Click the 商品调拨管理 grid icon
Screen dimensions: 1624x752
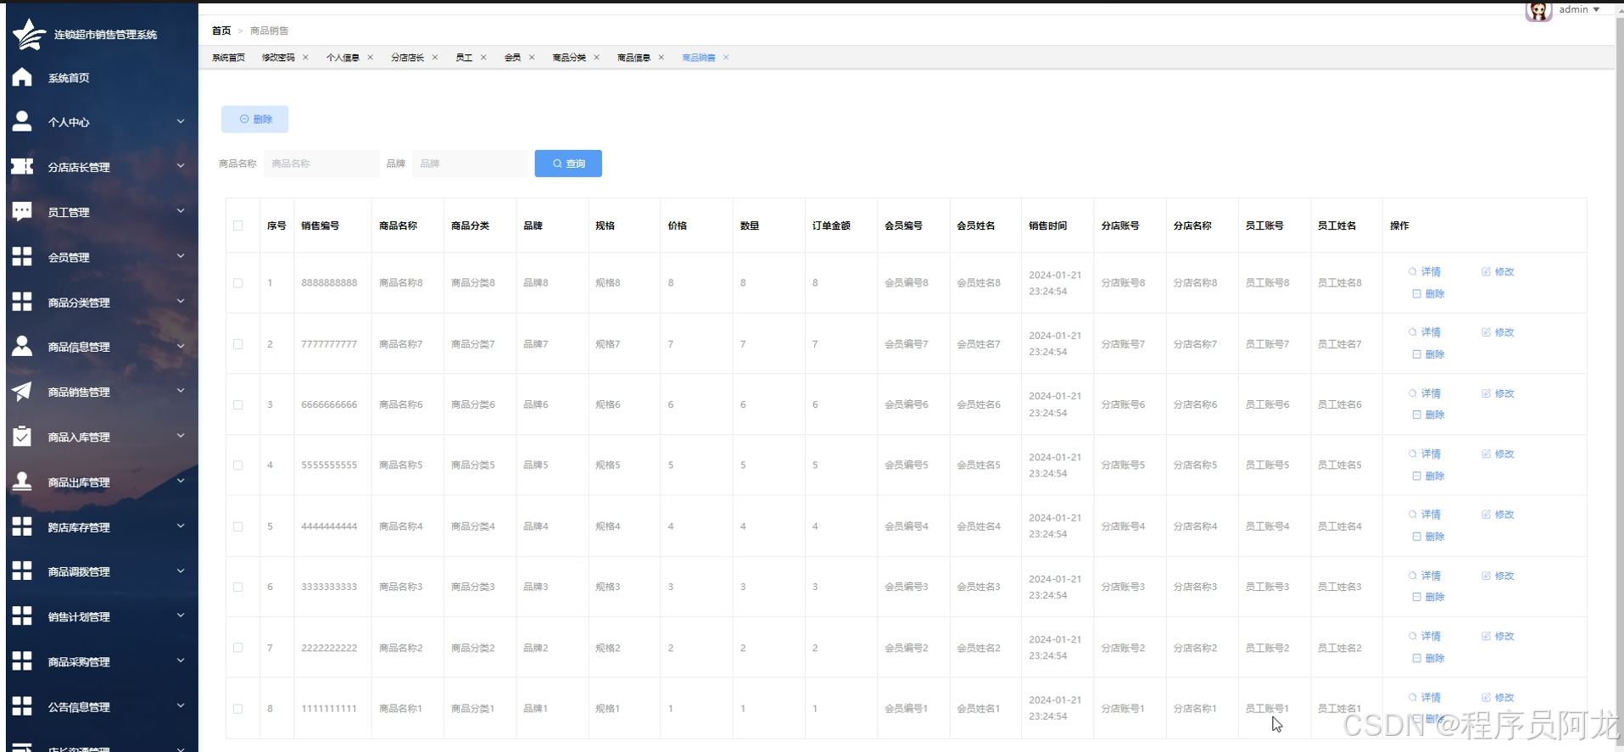coord(22,571)
